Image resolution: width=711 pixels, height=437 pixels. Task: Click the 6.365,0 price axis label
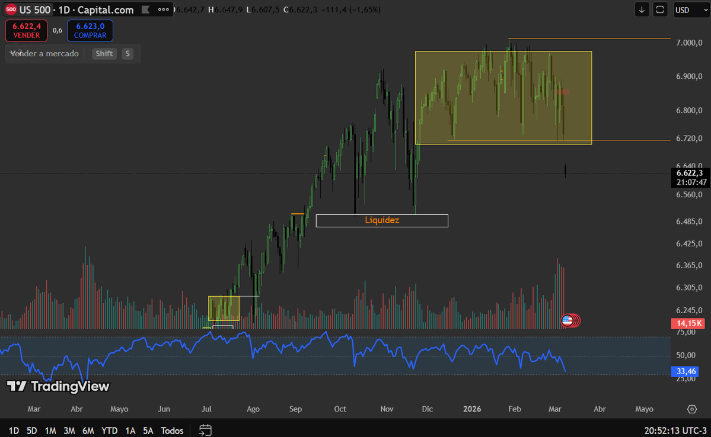689,265
